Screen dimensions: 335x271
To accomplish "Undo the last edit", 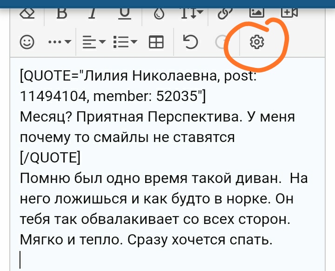I will (x=191, y=42).
